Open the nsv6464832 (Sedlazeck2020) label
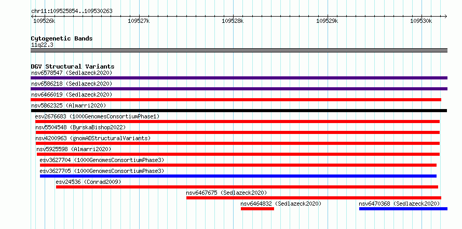Viewport: 462px width, 229px height. [x=281, y=204]
